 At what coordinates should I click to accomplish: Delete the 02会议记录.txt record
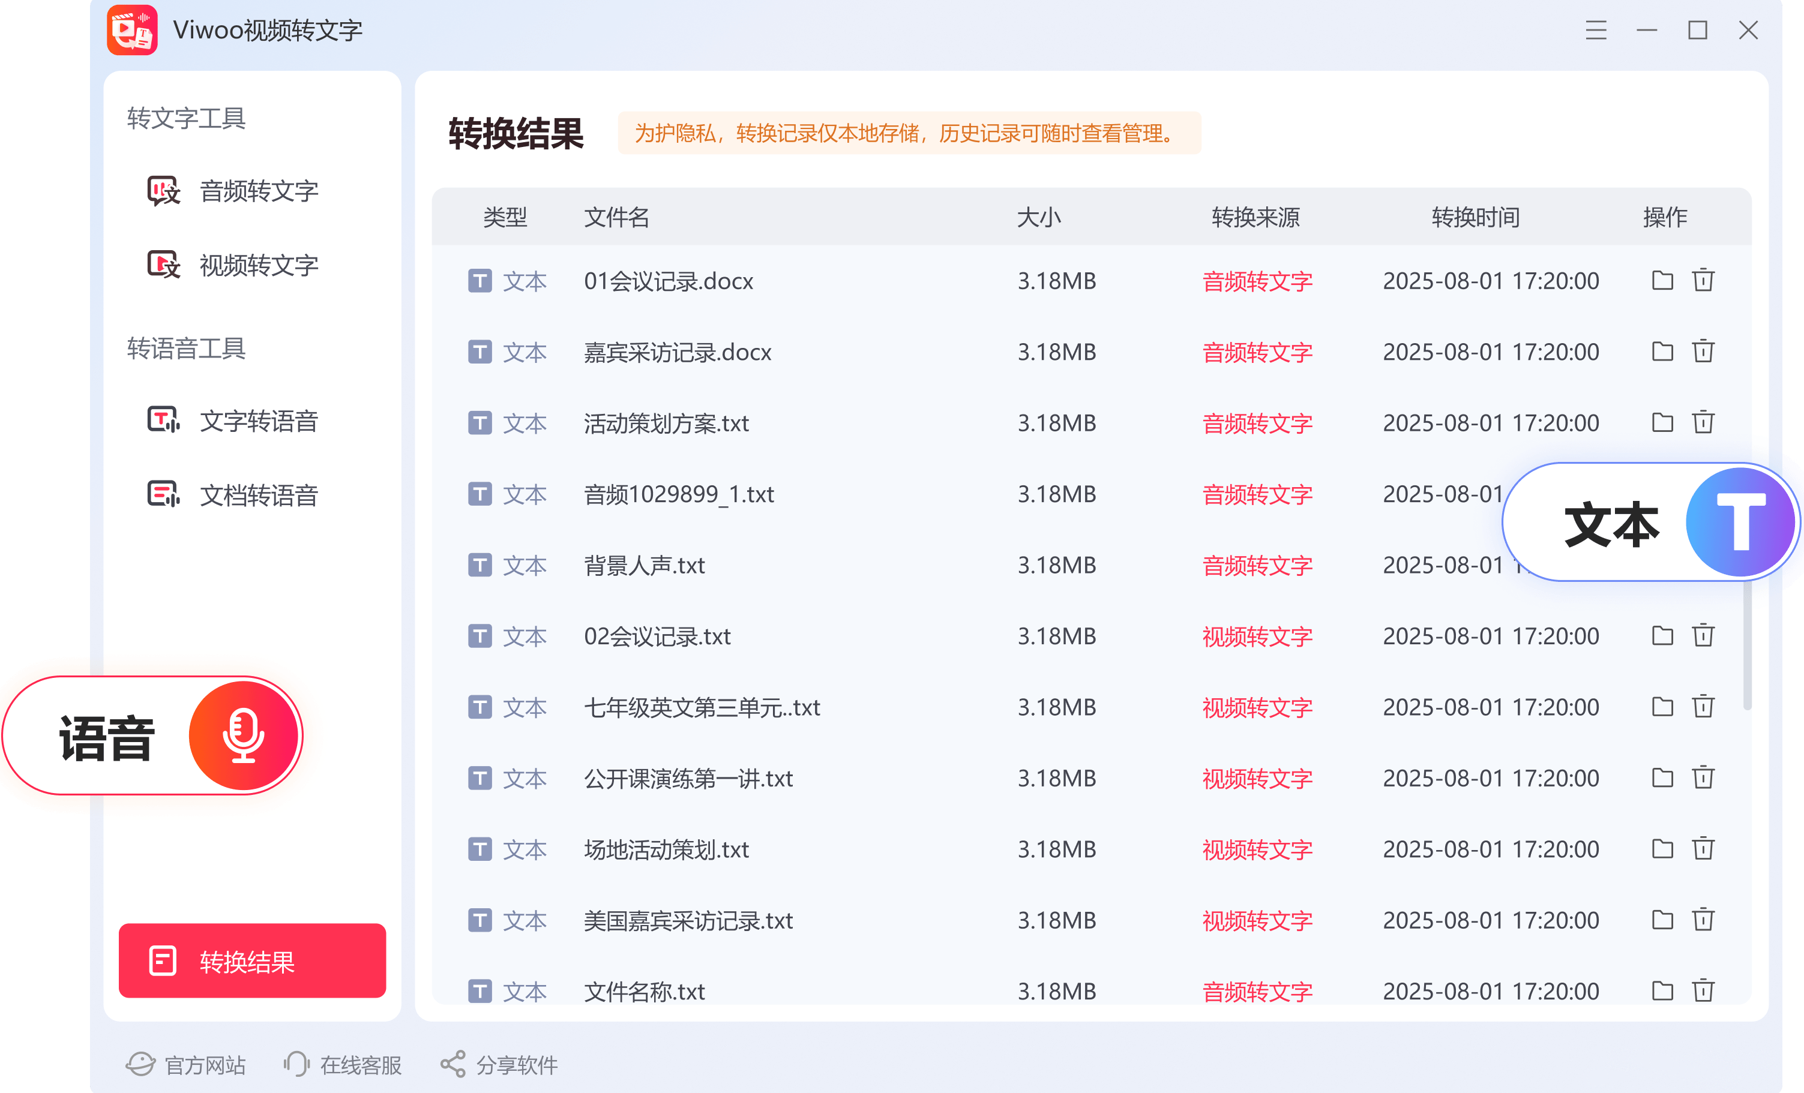coord(1703,635)
